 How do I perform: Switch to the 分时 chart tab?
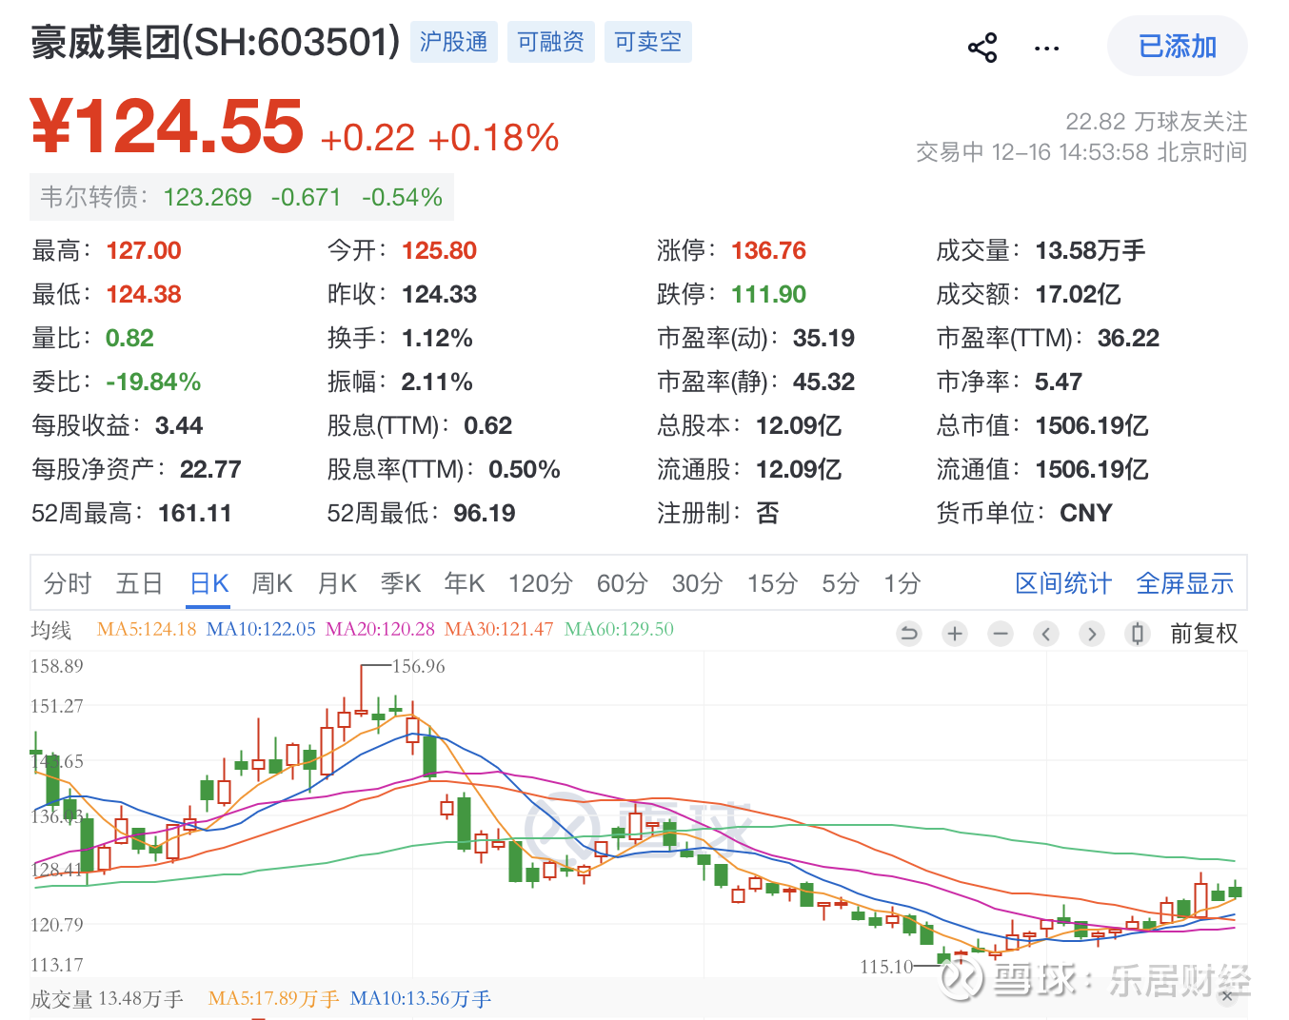(x=68, y=583)
